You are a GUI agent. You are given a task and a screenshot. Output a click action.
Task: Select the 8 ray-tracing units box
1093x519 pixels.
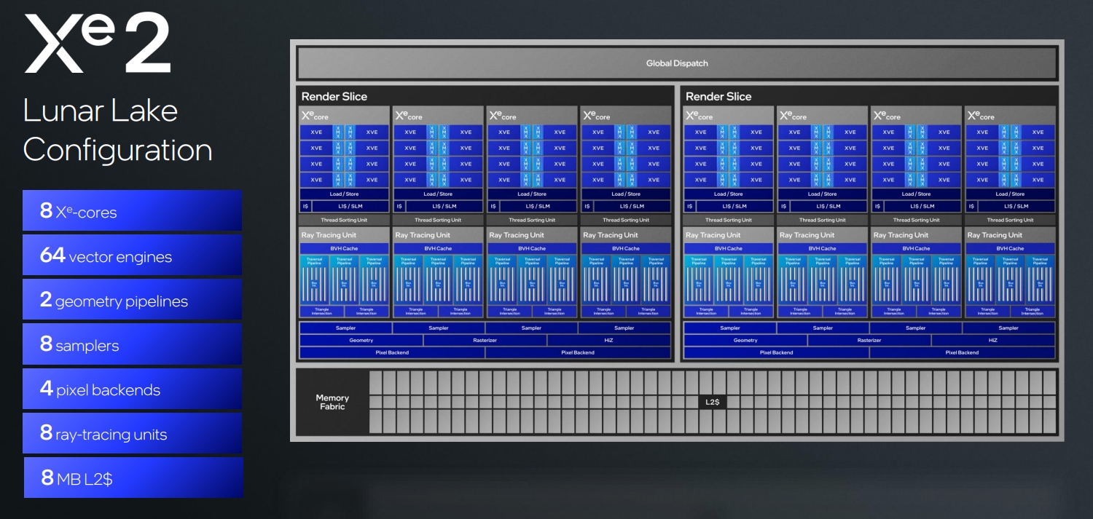point(132,433)
